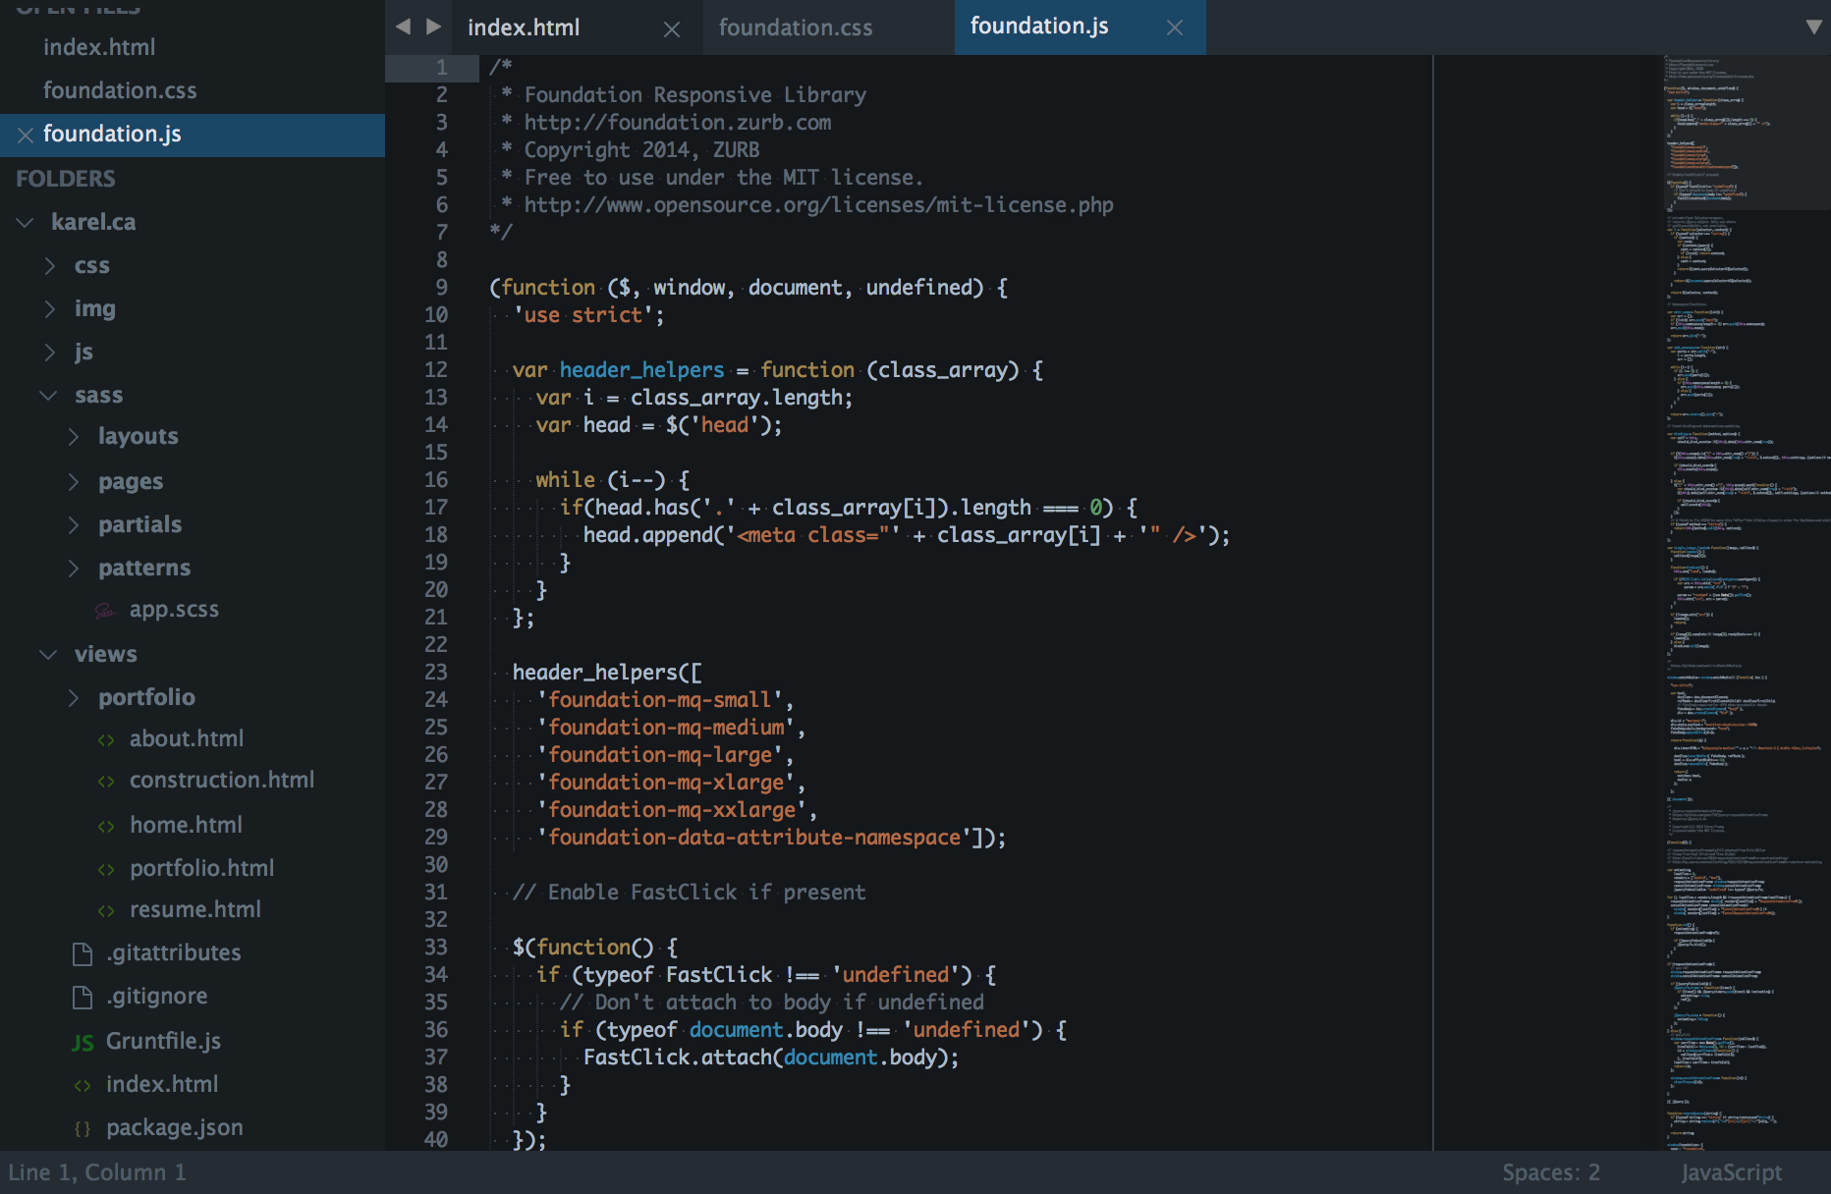The height and width of the screenshot is (1194, 1831).
Task: Open root index.html in karel.ca folder
Action: tap(162, 1084)
